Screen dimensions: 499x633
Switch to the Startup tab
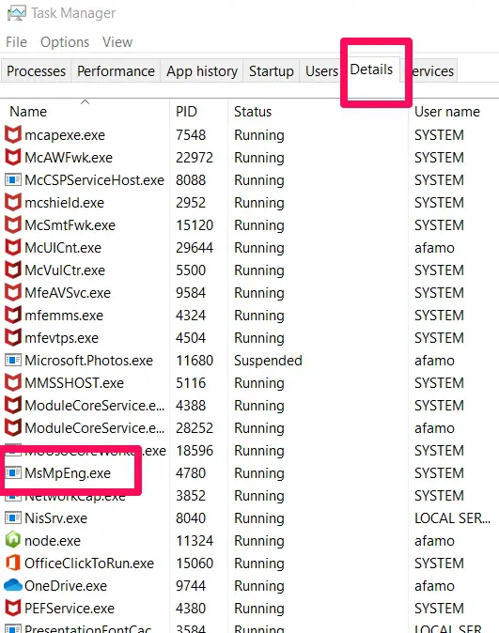[x=272, y=71]
